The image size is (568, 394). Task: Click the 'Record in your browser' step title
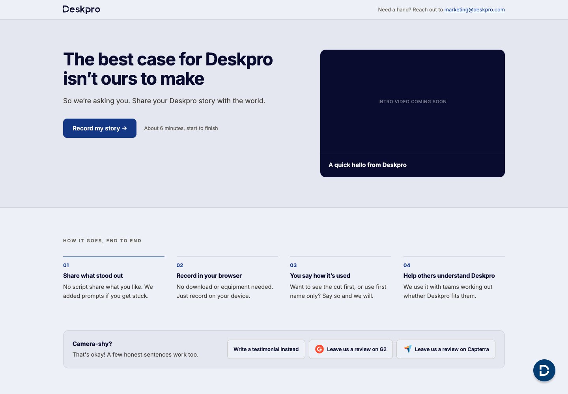pyautogui.click(x=209, y=276)
